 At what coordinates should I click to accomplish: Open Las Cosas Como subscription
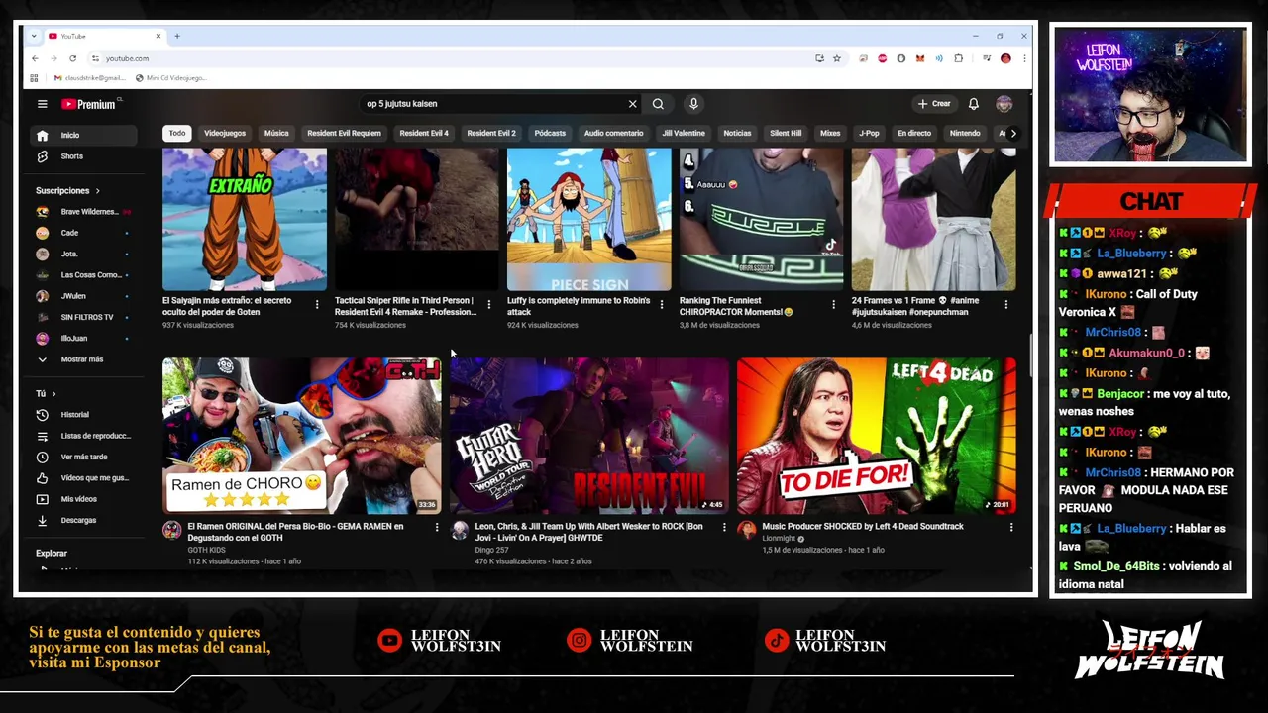83,275
